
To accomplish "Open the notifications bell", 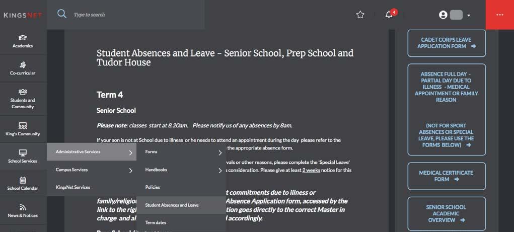I will tap(389, 15).
